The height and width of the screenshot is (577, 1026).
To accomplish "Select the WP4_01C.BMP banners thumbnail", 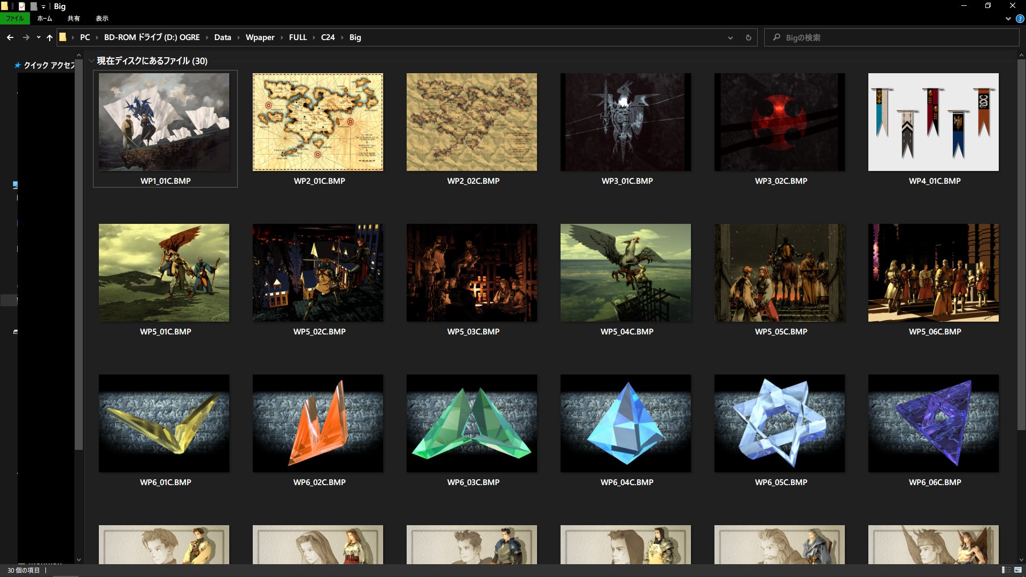I will pyautogui.click(x=934, y=122).
